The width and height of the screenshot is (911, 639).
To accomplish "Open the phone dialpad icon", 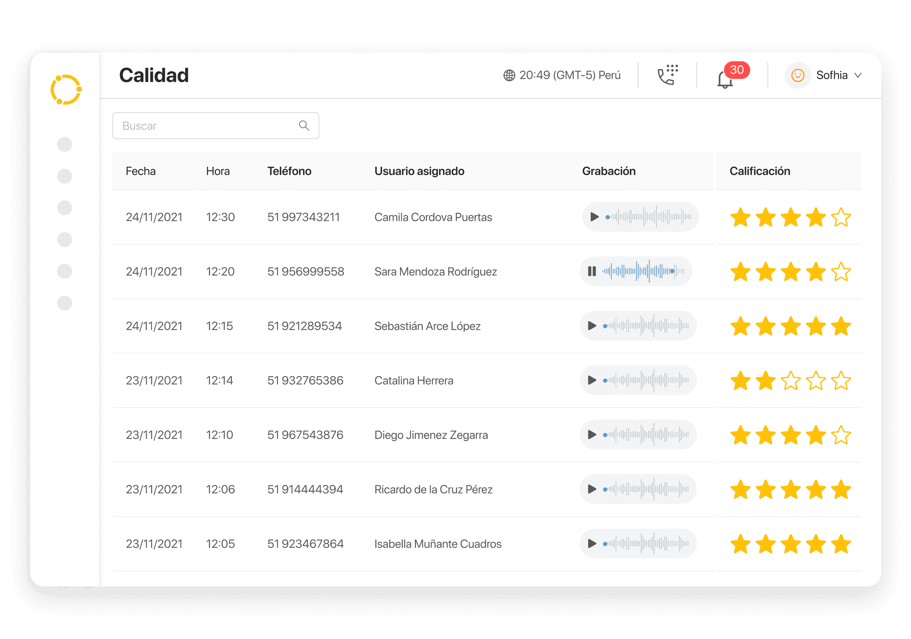I will coord(668,75).
